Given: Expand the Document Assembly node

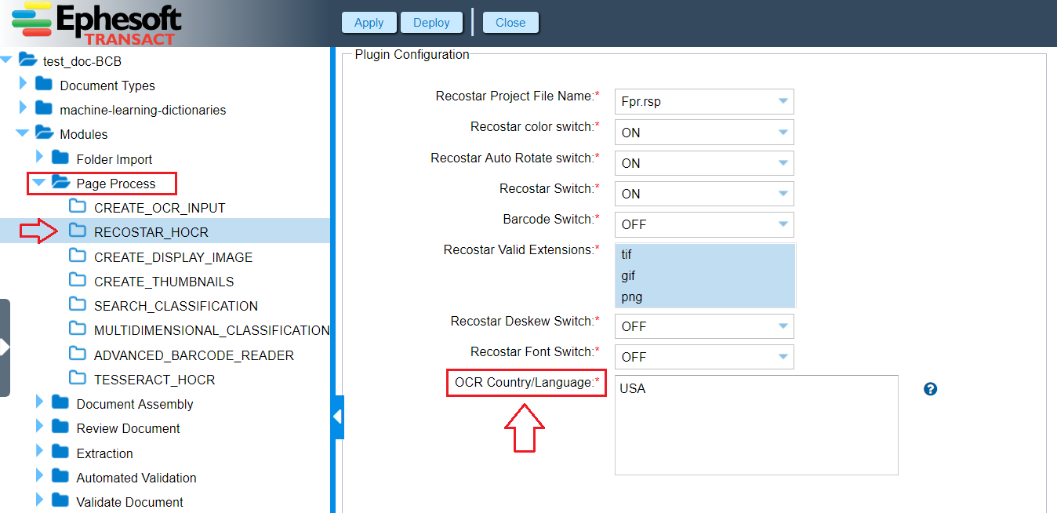Looking at the screenshot, I should 40,403.
